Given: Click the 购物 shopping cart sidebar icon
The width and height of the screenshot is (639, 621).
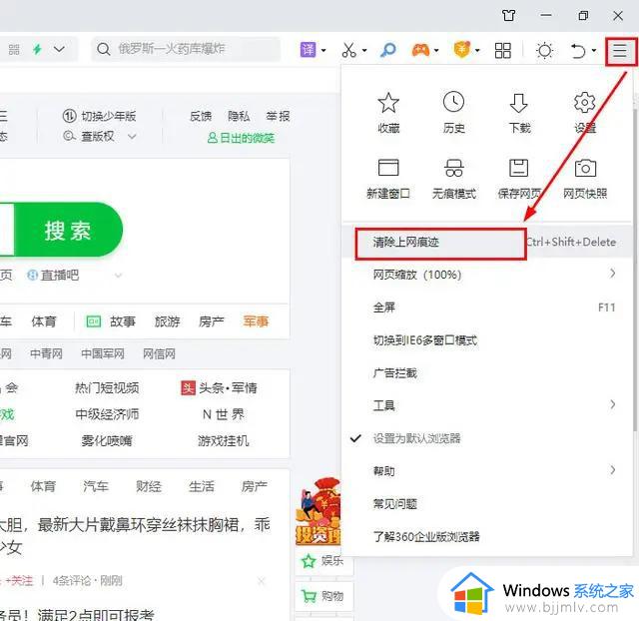Looking at the screenshot, I should [x=309, y=597].
